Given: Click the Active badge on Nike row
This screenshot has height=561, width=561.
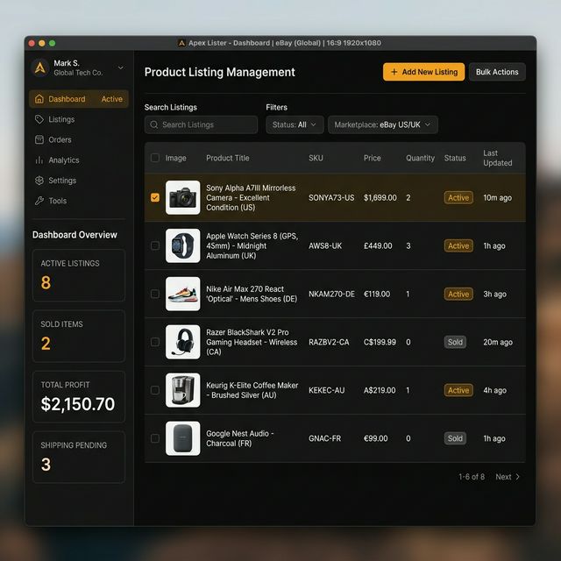Looking at the screenshot, I should click(458, 295).
